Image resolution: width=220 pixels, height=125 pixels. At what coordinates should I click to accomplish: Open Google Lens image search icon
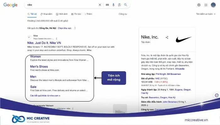click(x=119, y=5)
